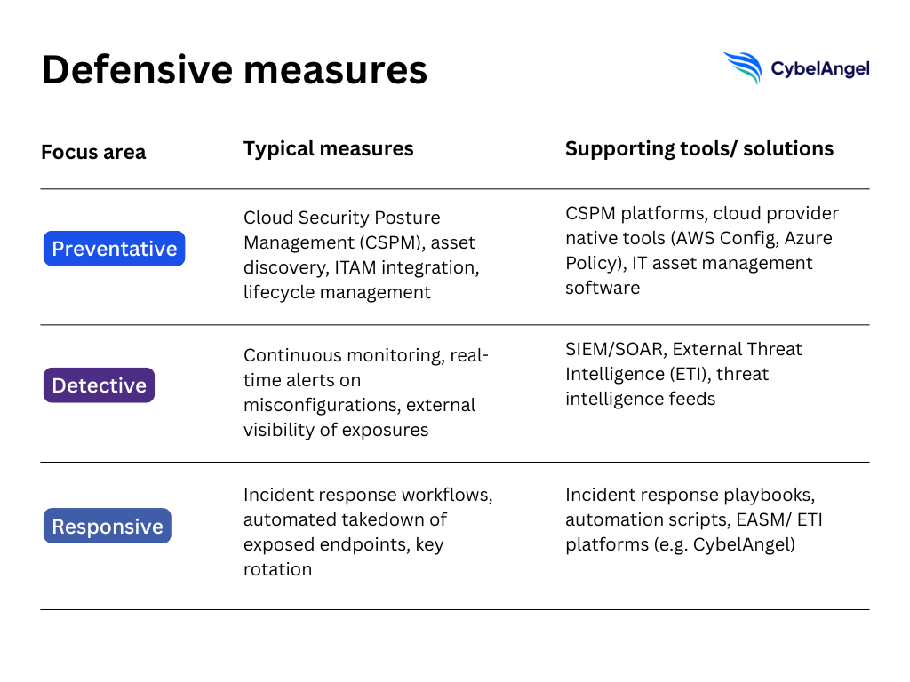The height and width of the screenshot is (682, 910).
Task: Click platforms (e.g. CybelAngel) text line
Action: coord(680,544)
